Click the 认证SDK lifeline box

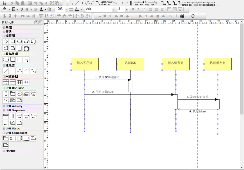pyautogui.click(x=130, y=64)
